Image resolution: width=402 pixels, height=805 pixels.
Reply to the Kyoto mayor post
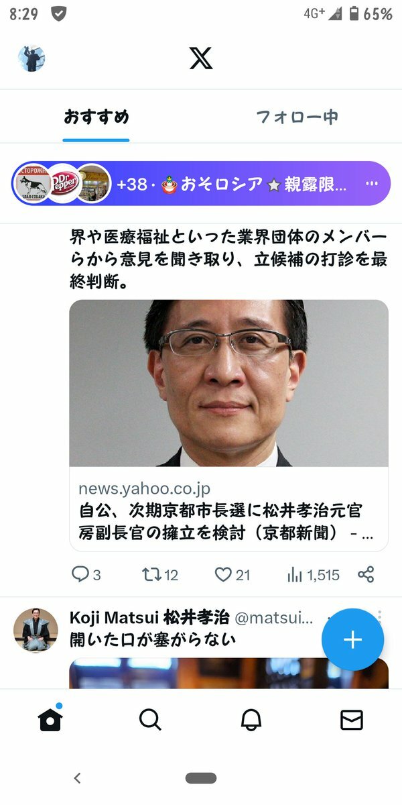pyautogui.click(x=86, y=575)
